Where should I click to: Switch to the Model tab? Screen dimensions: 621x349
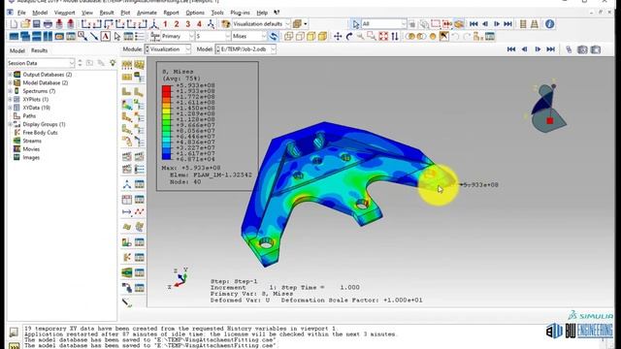tap(17, 50)
